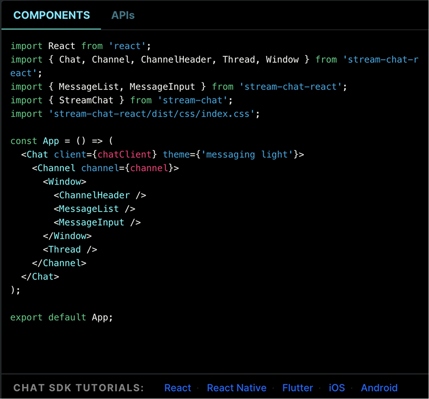Click the chatClient variable in code
Viewport: 429px width, 399px height.
click(125, 155)
